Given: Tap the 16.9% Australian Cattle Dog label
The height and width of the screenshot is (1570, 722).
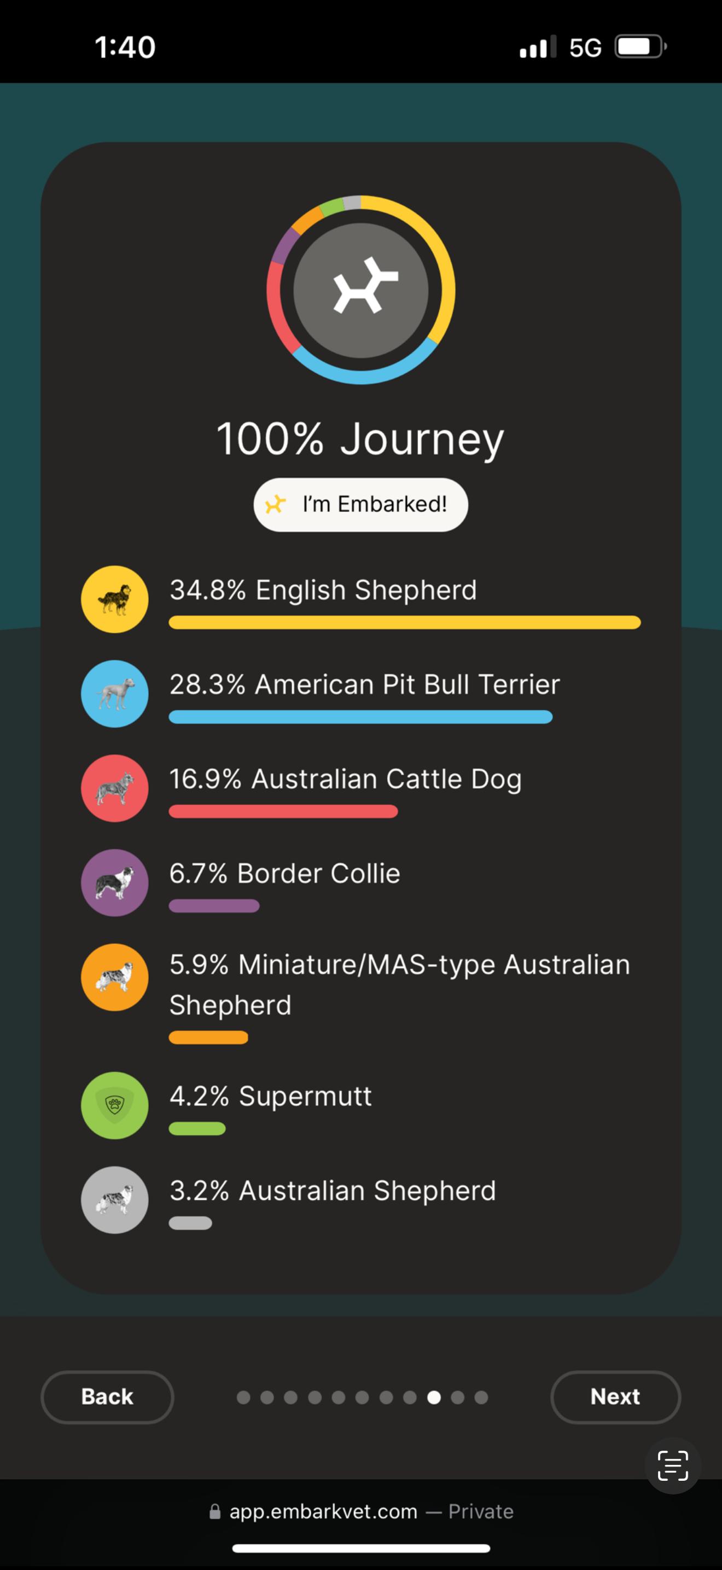Looking at the screenshot, I should coord(345,779).
